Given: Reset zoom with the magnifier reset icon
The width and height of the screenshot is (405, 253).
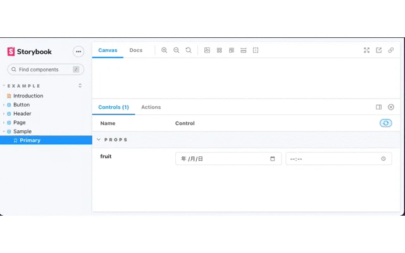Looking at the screenshot, I should point(189,51).
